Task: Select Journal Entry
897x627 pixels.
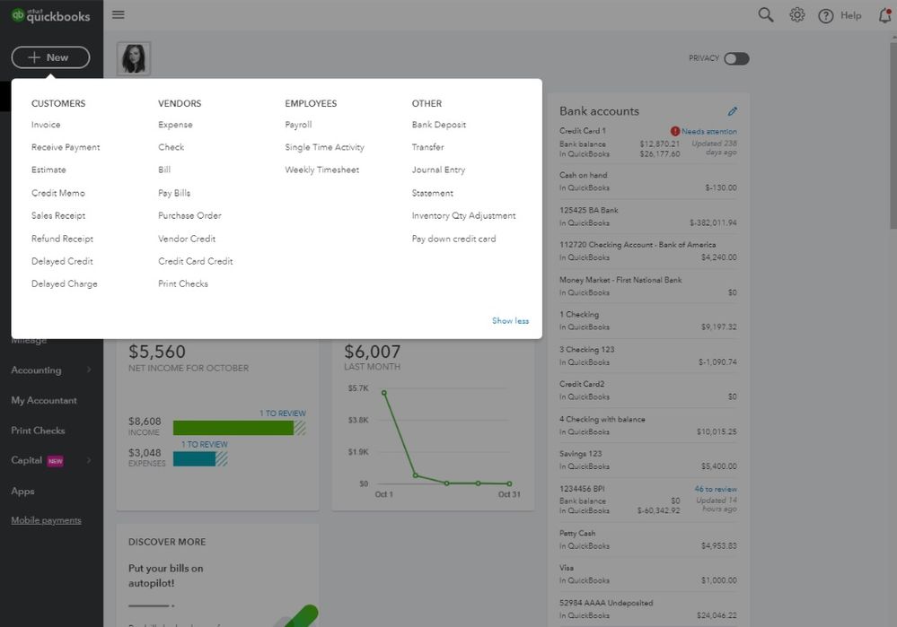Action: click(439, 170)
